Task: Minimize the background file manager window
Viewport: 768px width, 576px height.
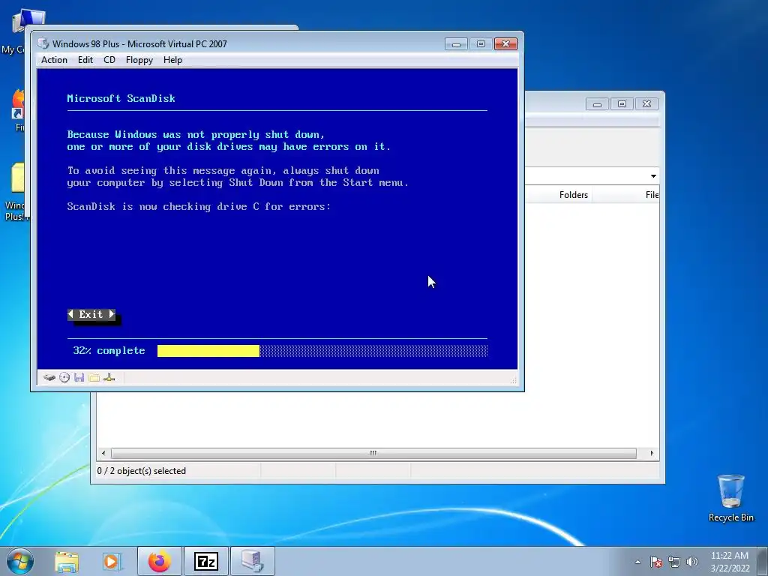Action: coord(597,103)
